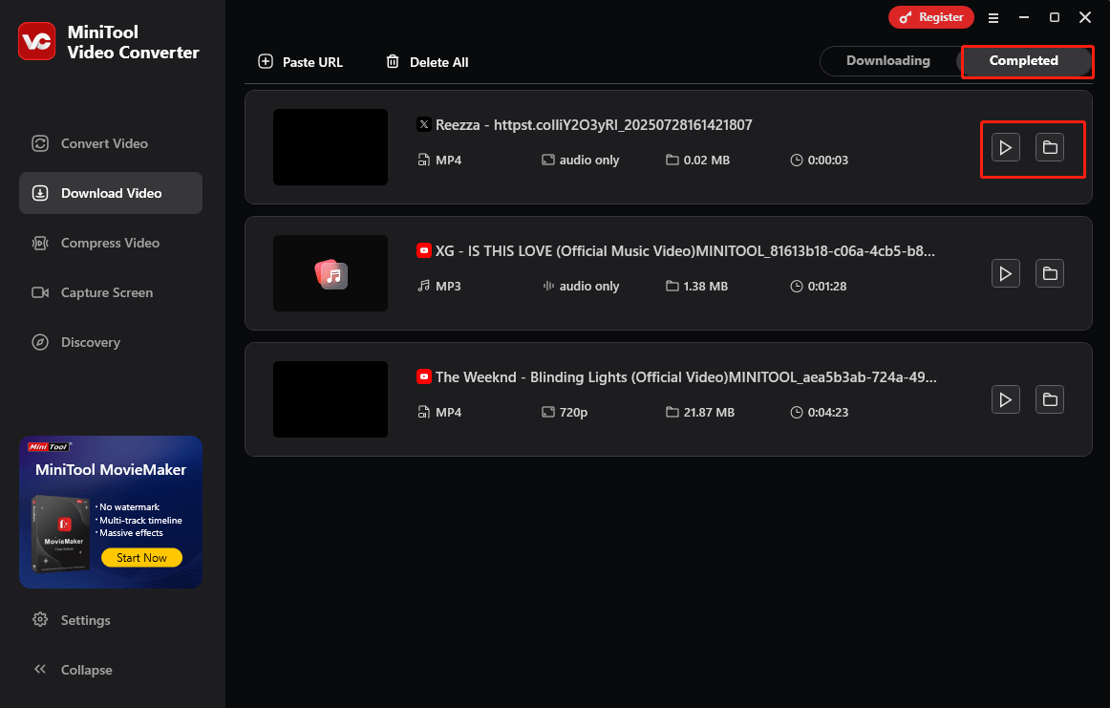Viewport: 1110px width, 708px height.
Task: Click MP4 format label on Weeknd row
Action: point(448,412)
